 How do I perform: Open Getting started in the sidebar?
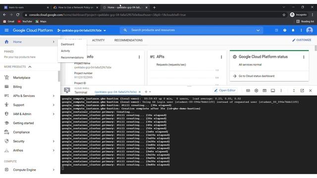click(x=23, y=123)
